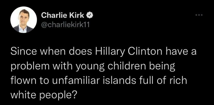Click the @charliekirk11 handle

pos(64,24)
